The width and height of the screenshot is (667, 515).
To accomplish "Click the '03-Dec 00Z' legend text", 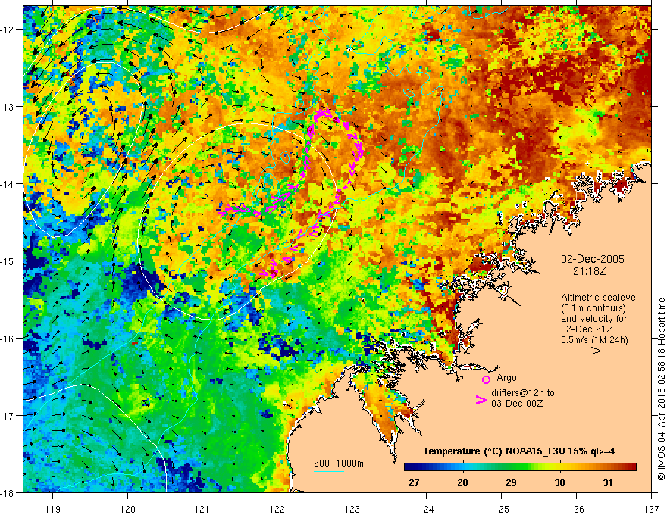I will [x=517, y=404].
